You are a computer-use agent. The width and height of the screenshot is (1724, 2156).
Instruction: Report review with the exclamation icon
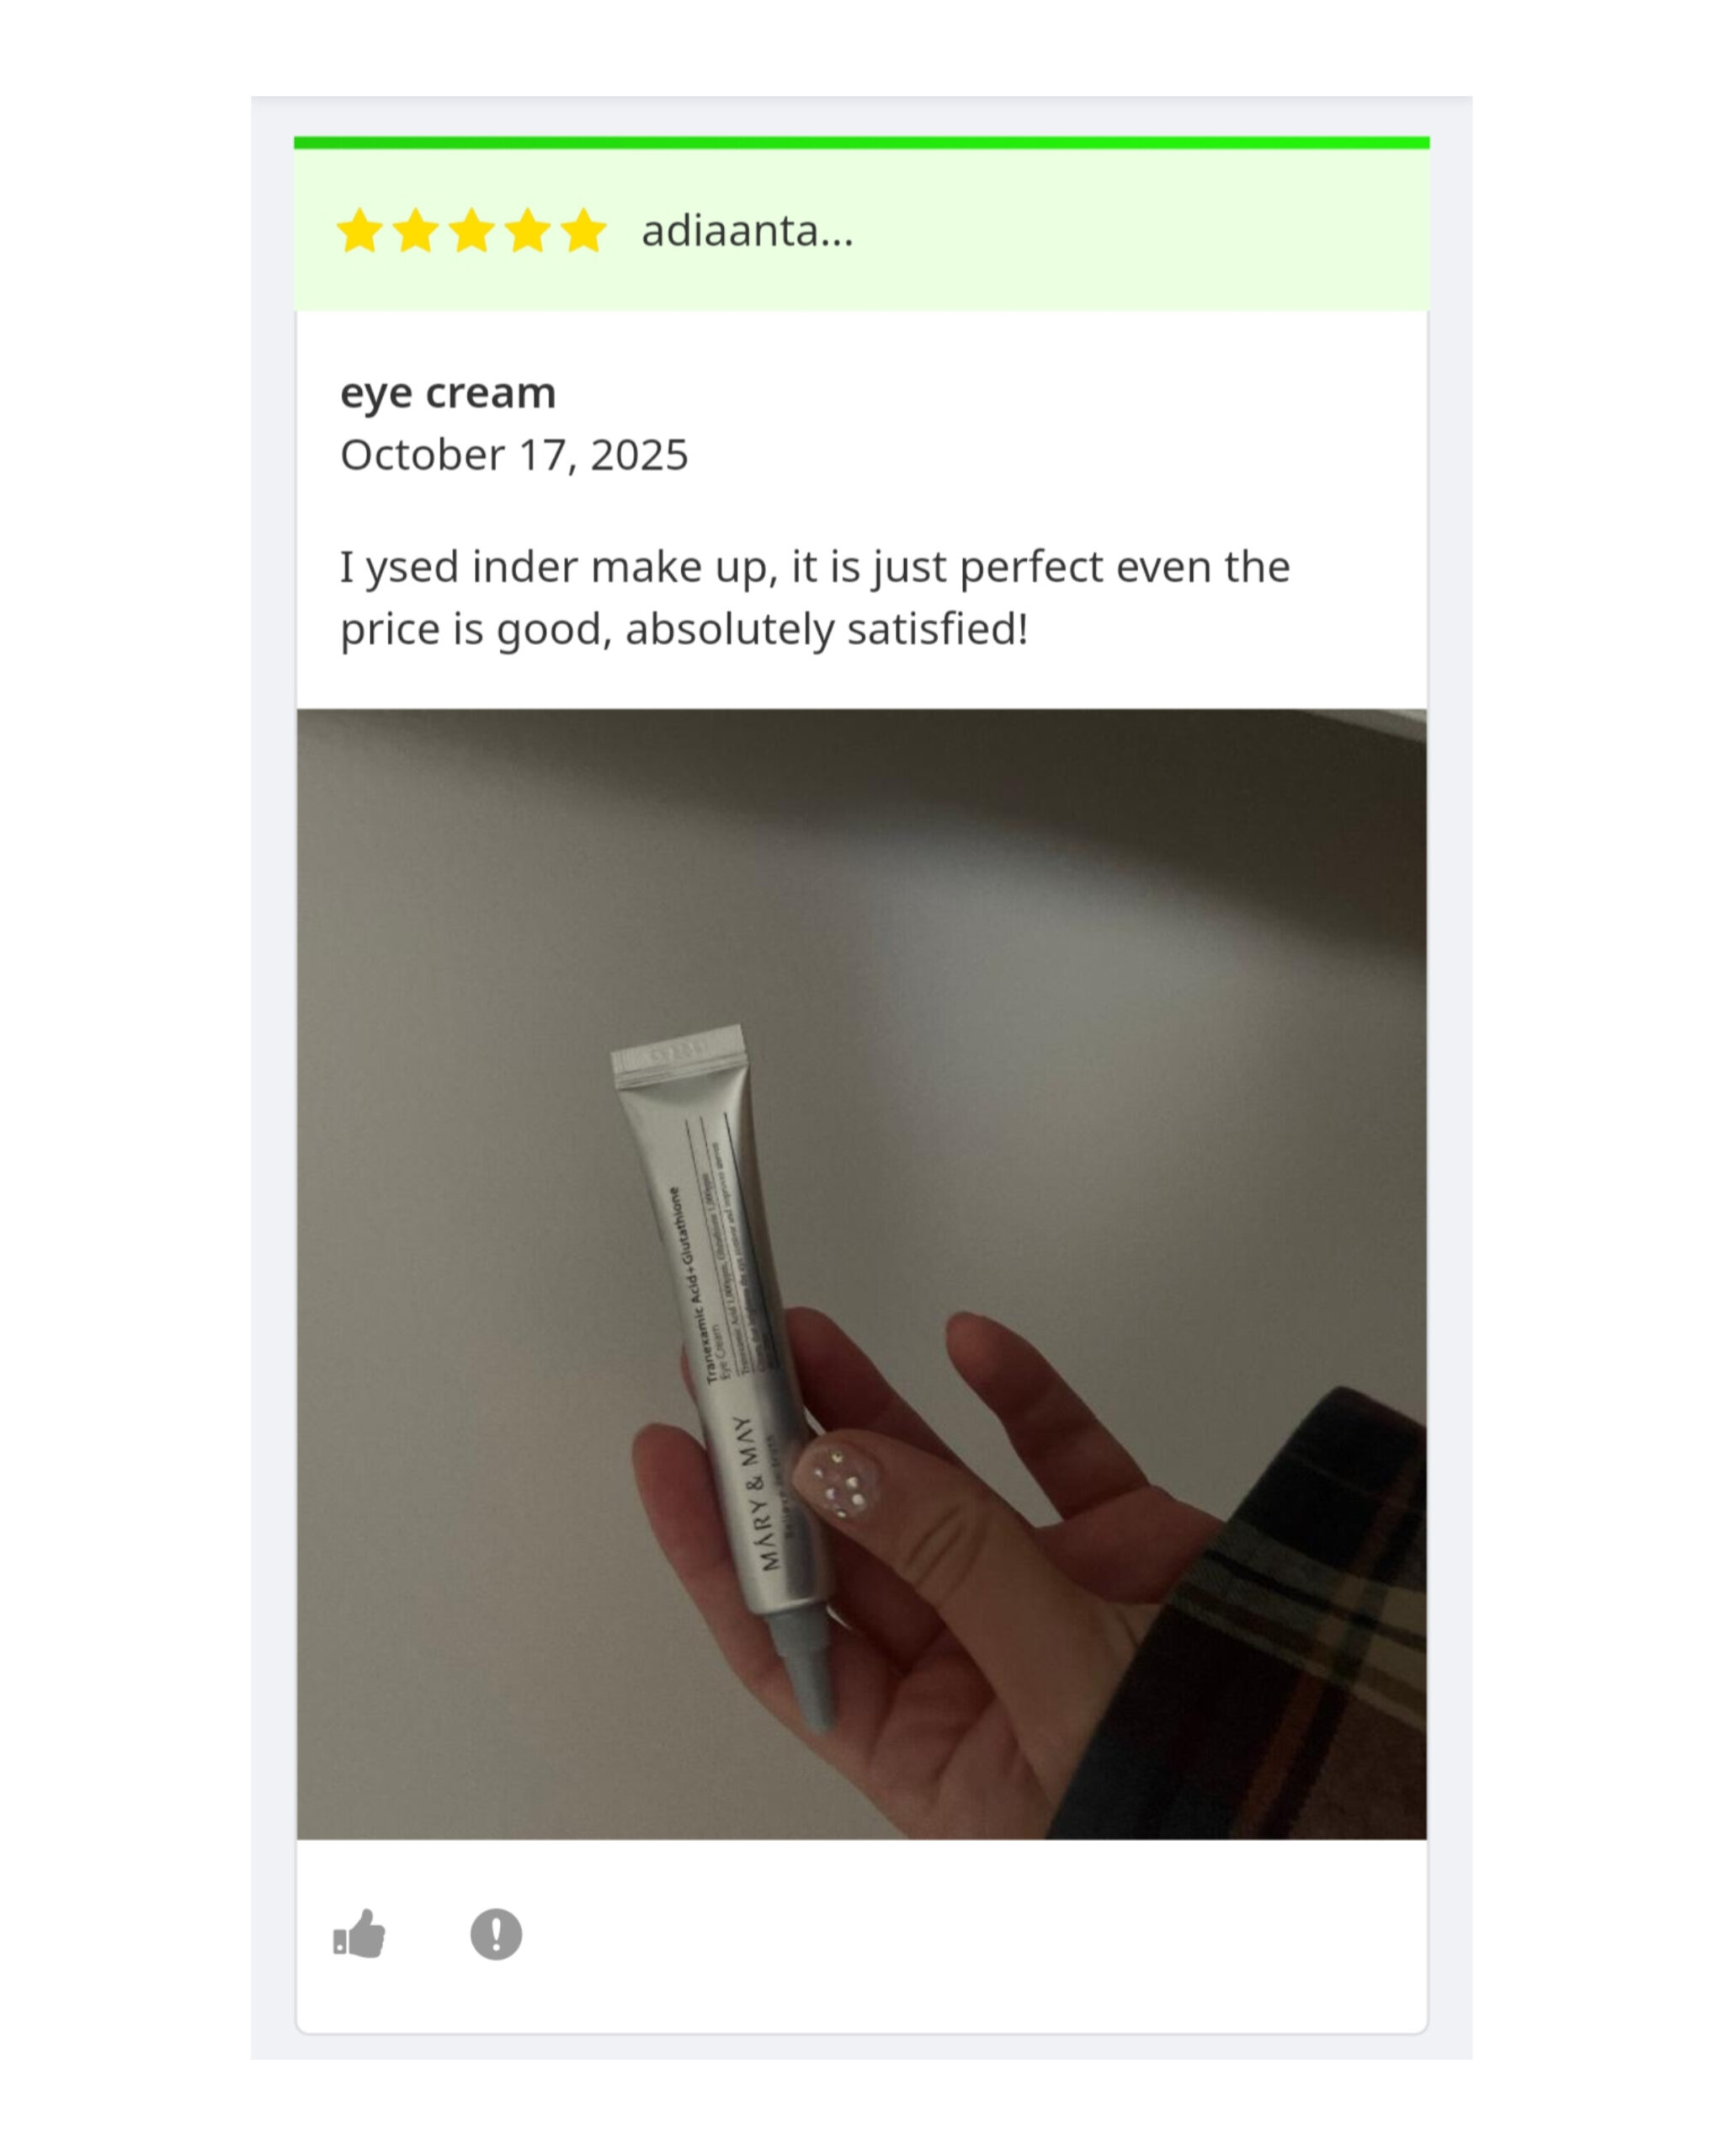click(x=496, y=1934)
